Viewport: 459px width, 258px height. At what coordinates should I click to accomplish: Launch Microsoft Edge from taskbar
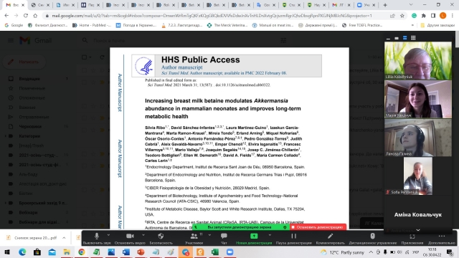[22, 252]
